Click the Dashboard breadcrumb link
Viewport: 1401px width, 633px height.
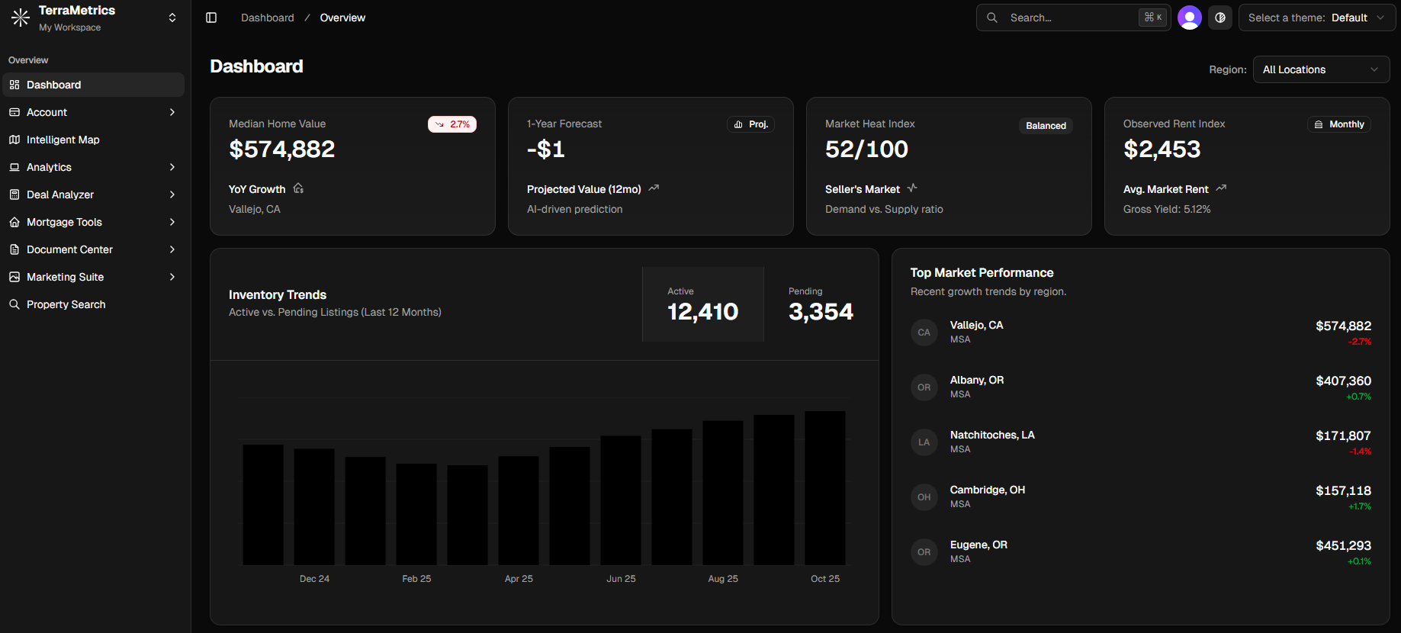(x=267, y=18)
